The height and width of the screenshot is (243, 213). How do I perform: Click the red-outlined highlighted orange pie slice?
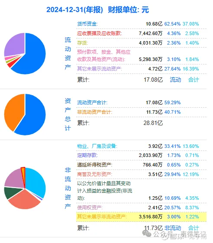[23, 176]
